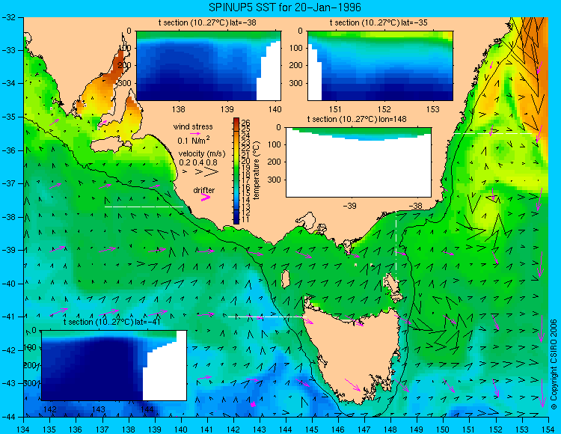The height and width of the screenshot is (434, 561).
Task: Open the lon=148 temperature section inset plot
Action: (x=358, y=162)
